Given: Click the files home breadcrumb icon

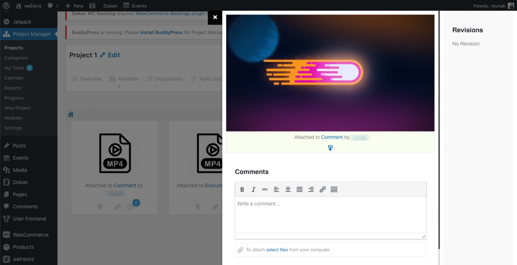Looking at the screenshot, I should (x=71, y=115).
